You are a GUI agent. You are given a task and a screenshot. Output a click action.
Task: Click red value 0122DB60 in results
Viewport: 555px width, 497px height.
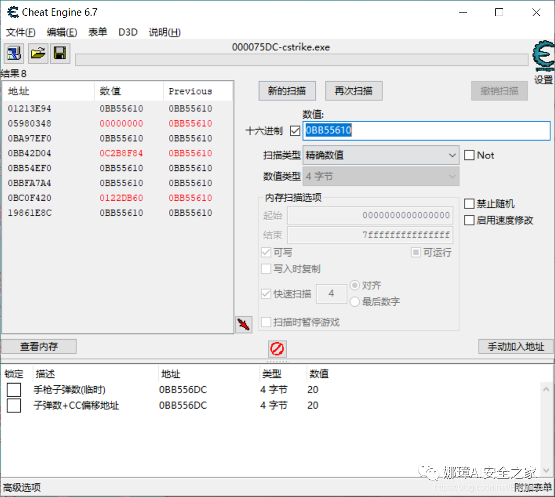[121, 198]
